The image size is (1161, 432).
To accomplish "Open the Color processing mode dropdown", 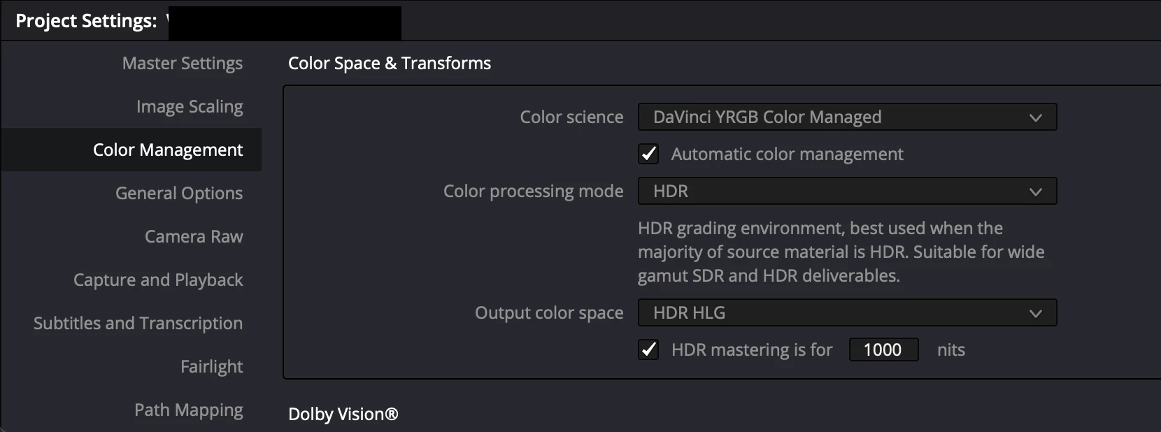I will tap(847, 191).
